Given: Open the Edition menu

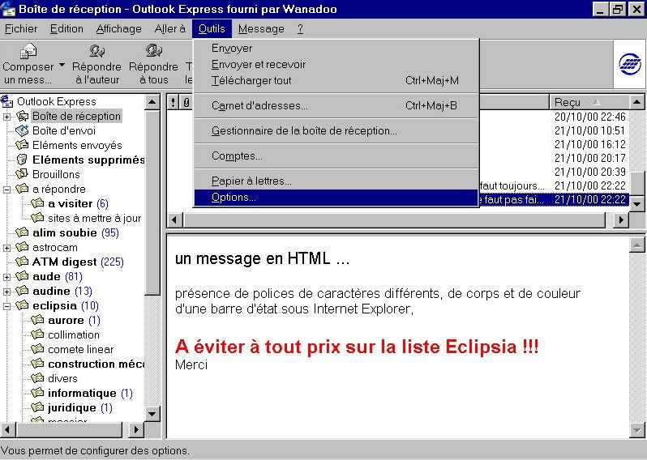Looking at the screenshot, I should [x=66, y=29].
